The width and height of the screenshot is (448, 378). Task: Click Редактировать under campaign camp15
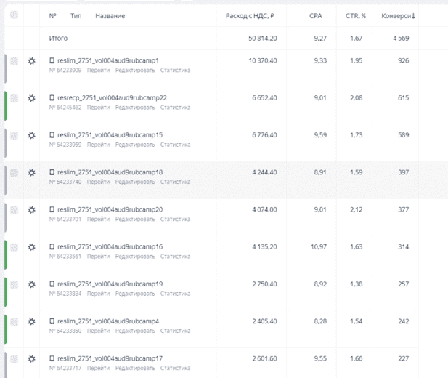(x=135, y=145)
